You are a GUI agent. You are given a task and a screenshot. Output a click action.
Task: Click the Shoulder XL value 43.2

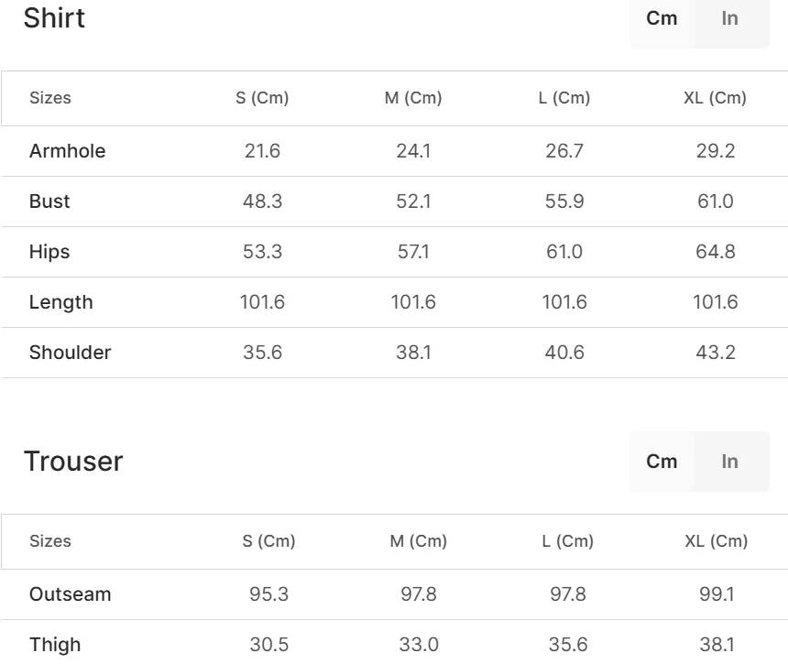point(715,353)
